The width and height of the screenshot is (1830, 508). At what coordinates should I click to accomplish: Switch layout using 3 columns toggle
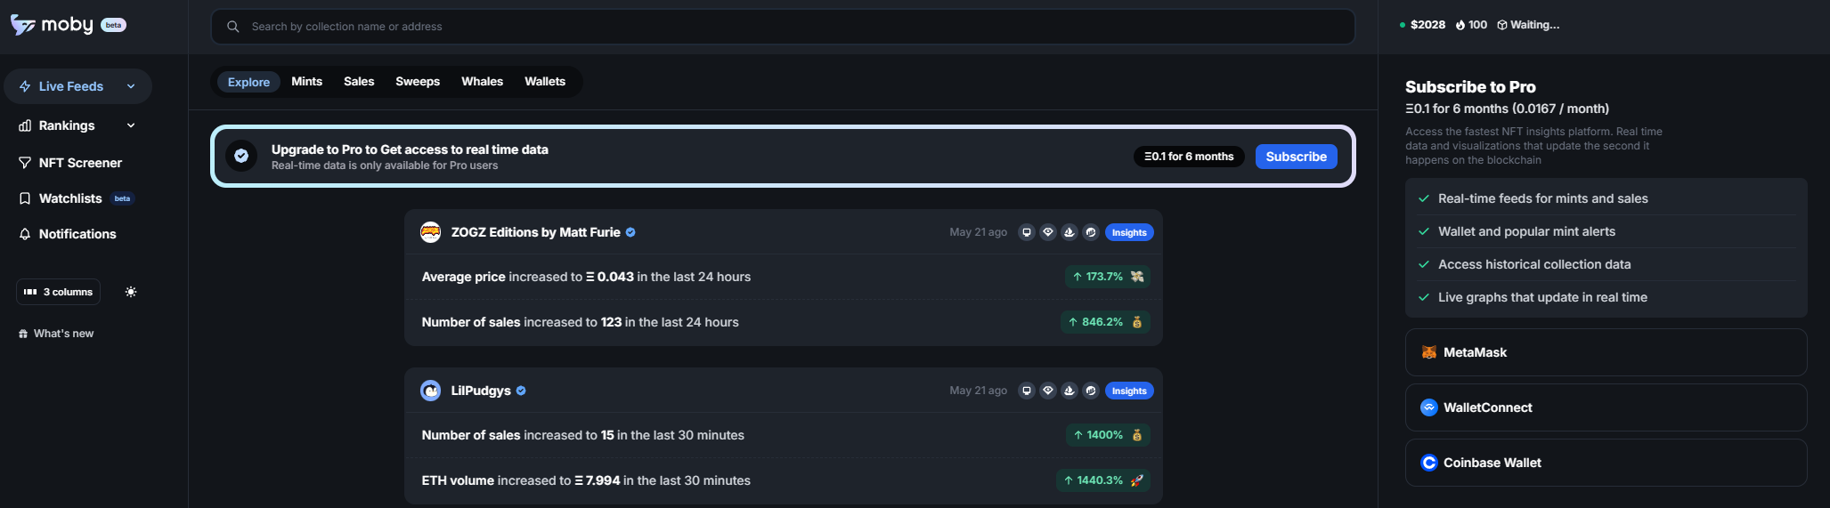point(59,292)
